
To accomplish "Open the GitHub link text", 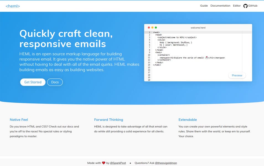I will click(x=253, y=6).
